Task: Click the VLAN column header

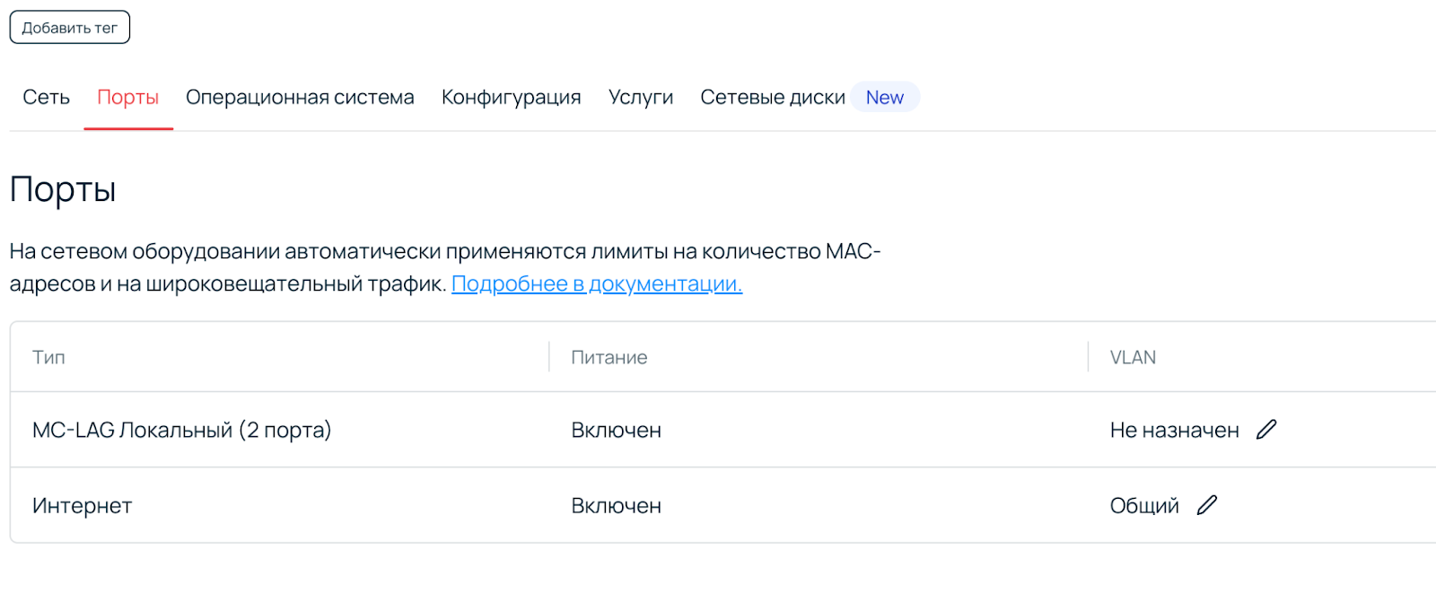Action: coord(1134,357)
